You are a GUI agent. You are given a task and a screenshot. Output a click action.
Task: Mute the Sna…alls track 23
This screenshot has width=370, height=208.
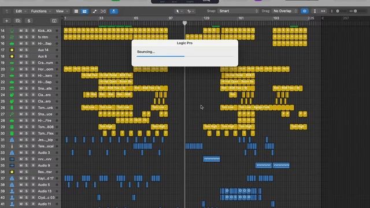tap(21, 88)
